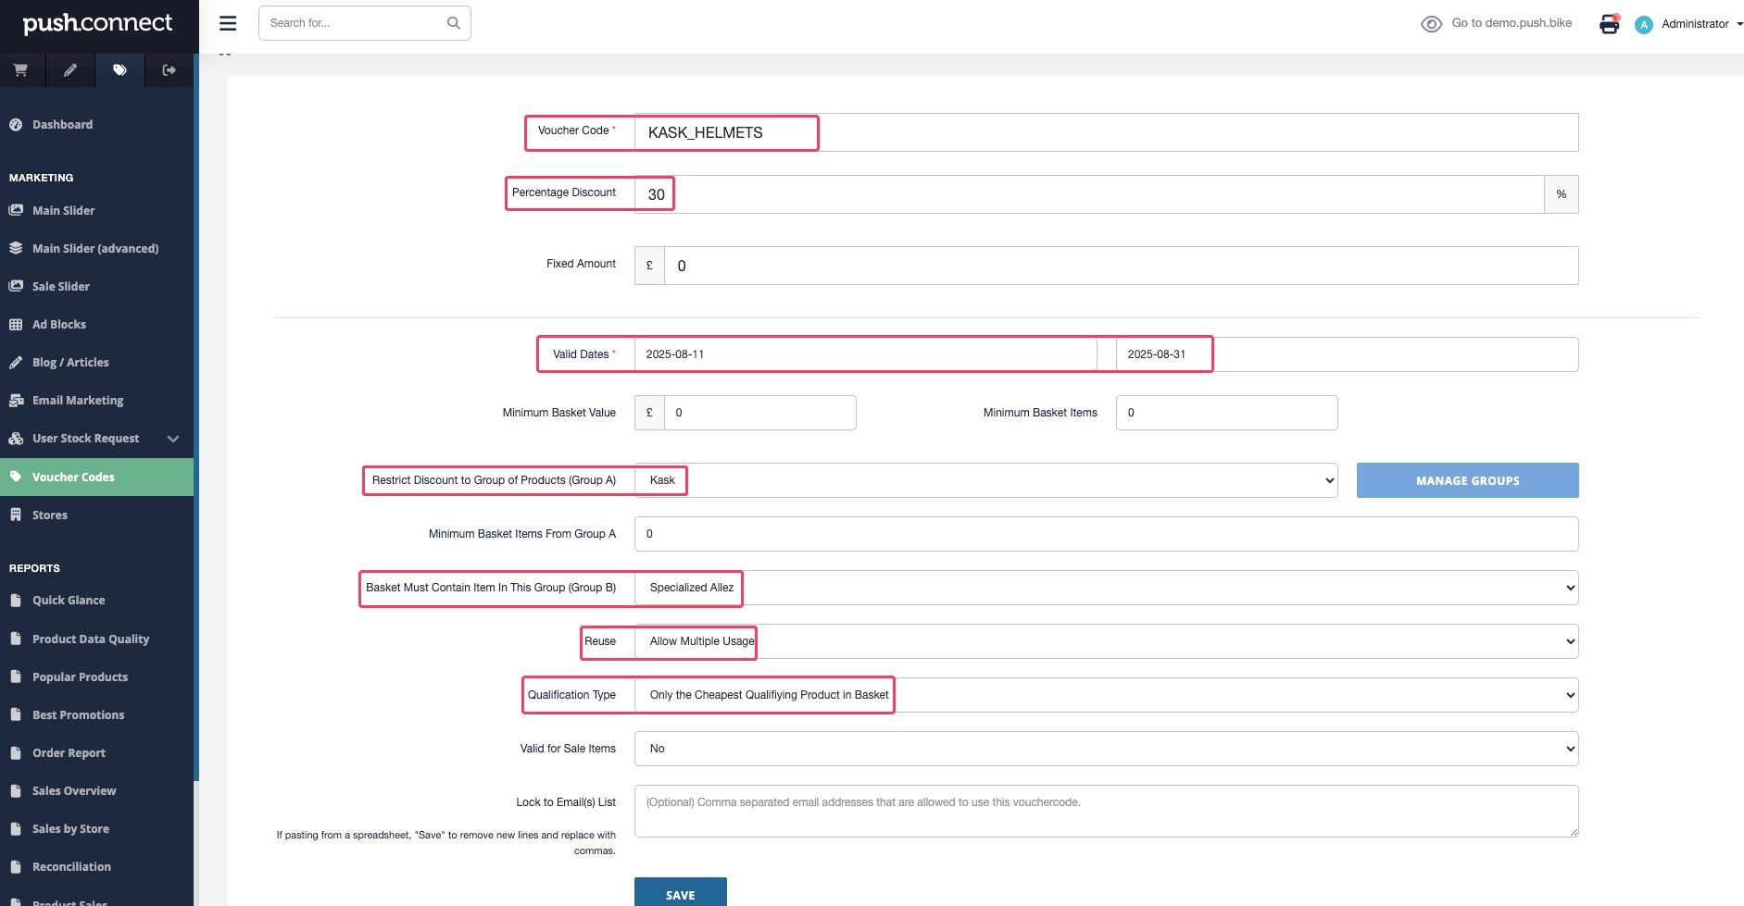
Task: Click the Lock to Email(s) List textarea
Action: click(x=1106, y=812)
